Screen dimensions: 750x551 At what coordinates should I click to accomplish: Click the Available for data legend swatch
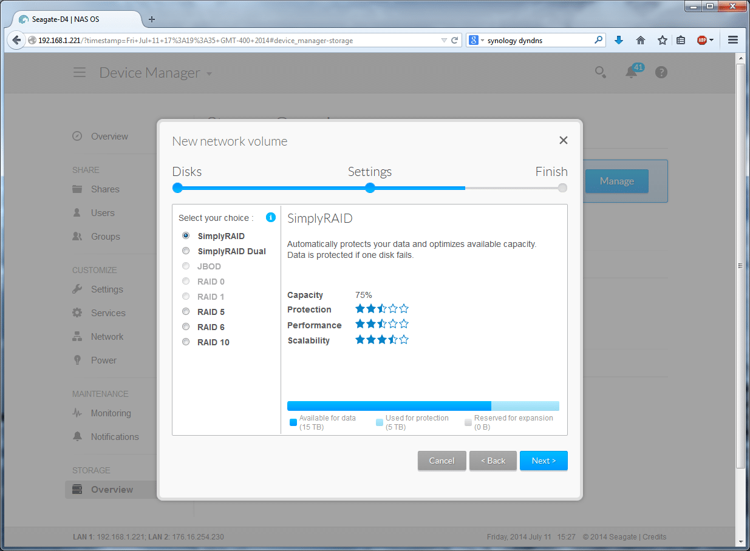click(293, 422)
